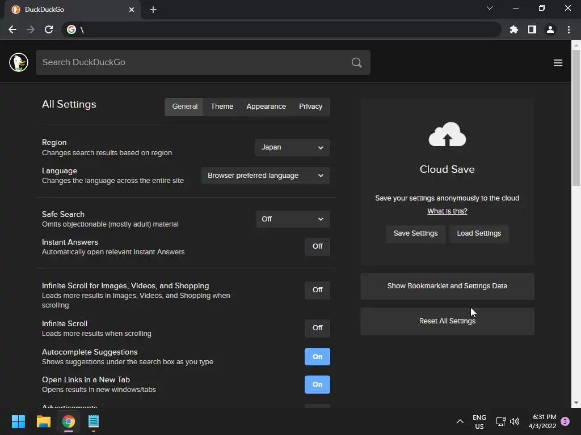Toggle Instant Answers switch

coord(317,246)
